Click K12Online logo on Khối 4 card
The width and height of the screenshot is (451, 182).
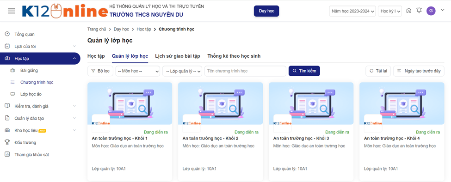(373, 123)
